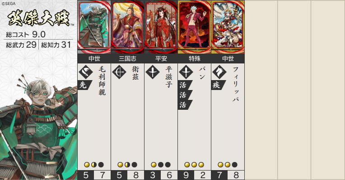Open the 平滋子 card thumbnail
This screenshot has width=345, height=180.
pos(161,27)
